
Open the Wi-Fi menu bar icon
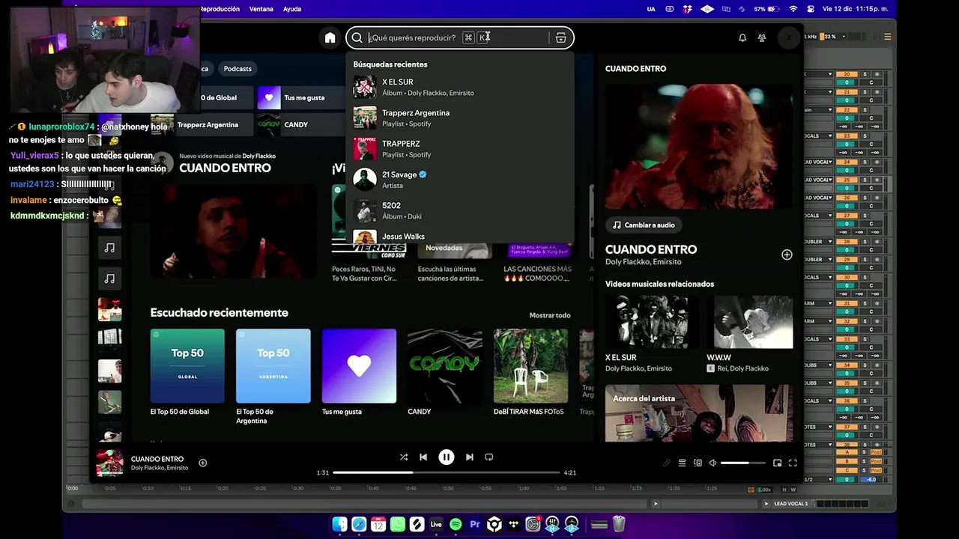coord(793,9)
